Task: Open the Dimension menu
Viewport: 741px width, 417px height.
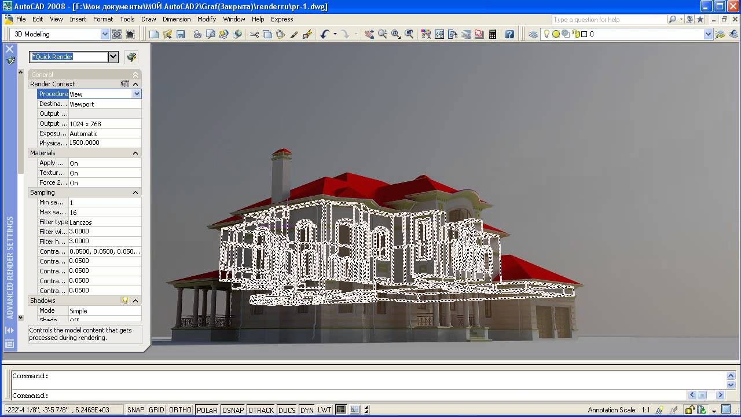Action: [177, 19]
